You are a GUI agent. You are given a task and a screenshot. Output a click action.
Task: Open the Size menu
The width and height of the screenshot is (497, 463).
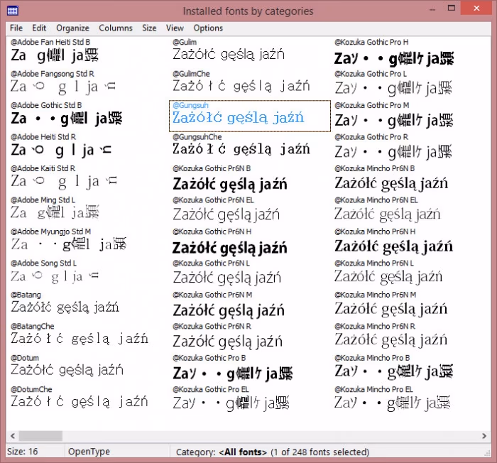pos(149,28)
